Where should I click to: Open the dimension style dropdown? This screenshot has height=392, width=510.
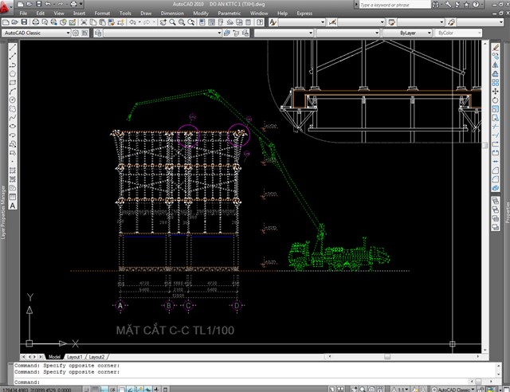pyautogui.click(x=361, y=22)
